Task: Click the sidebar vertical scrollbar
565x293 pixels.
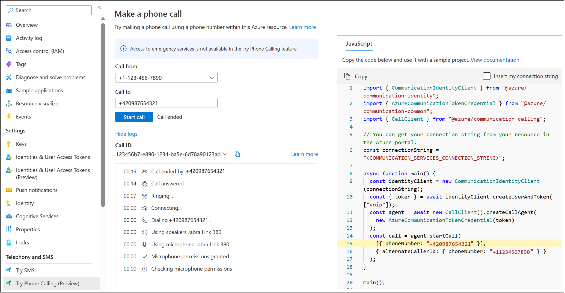Action: (x=103, y=115)
